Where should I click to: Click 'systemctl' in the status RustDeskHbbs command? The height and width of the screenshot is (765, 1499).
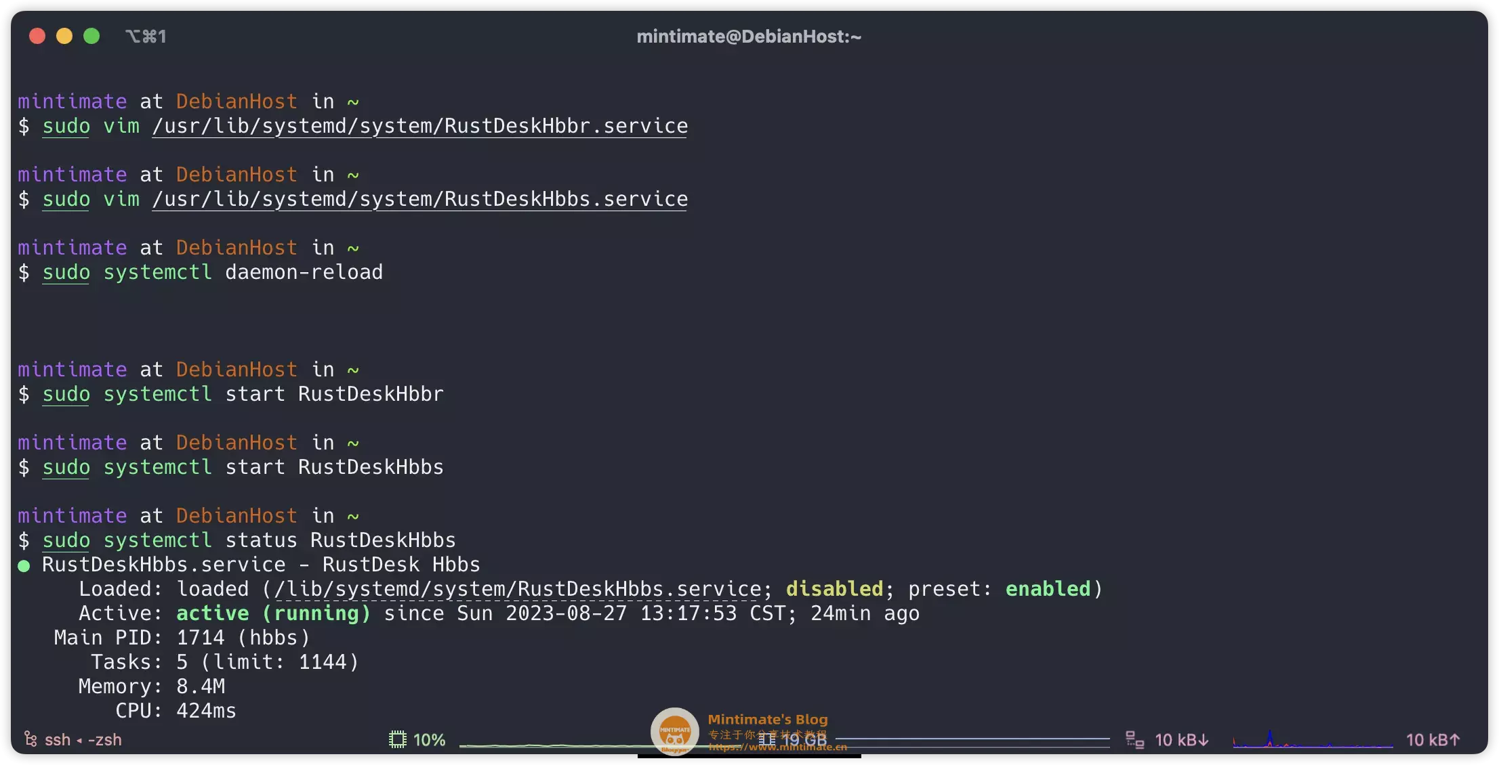(x=158, y=540)
